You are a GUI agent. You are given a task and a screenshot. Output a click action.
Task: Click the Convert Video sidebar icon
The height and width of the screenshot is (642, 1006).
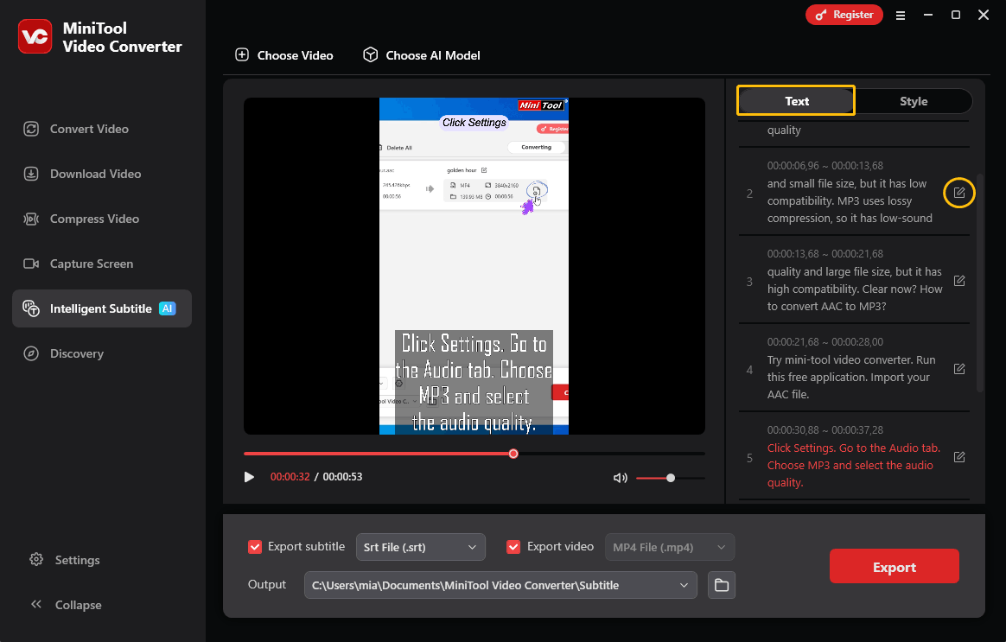(x=31, y=129)
